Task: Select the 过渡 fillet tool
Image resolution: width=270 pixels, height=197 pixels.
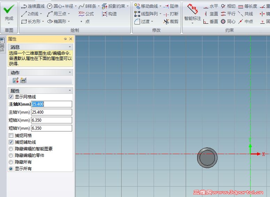Action: [142, 21]
